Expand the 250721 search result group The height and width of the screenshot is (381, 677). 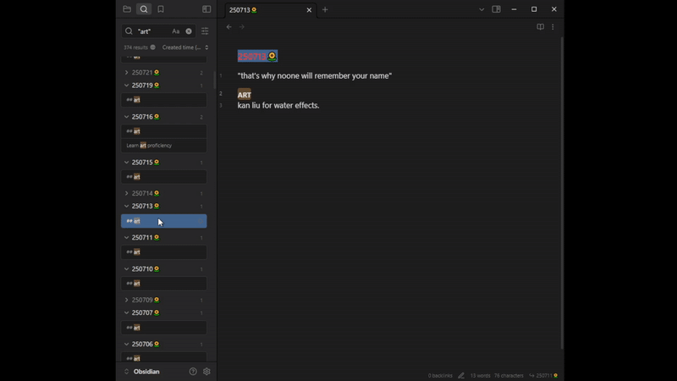coord(127,73)
